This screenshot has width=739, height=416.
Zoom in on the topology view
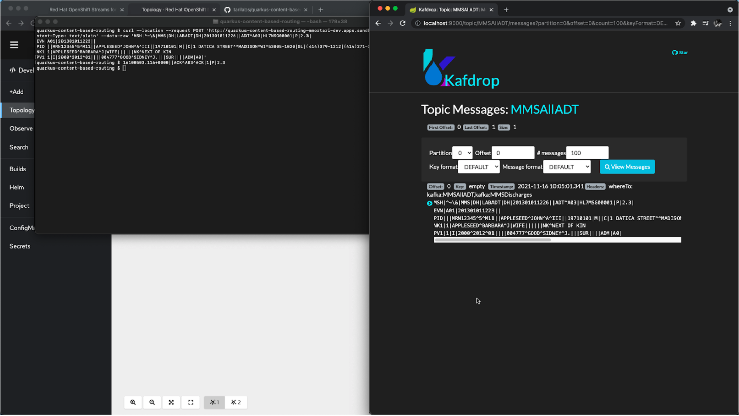point(133,402)
